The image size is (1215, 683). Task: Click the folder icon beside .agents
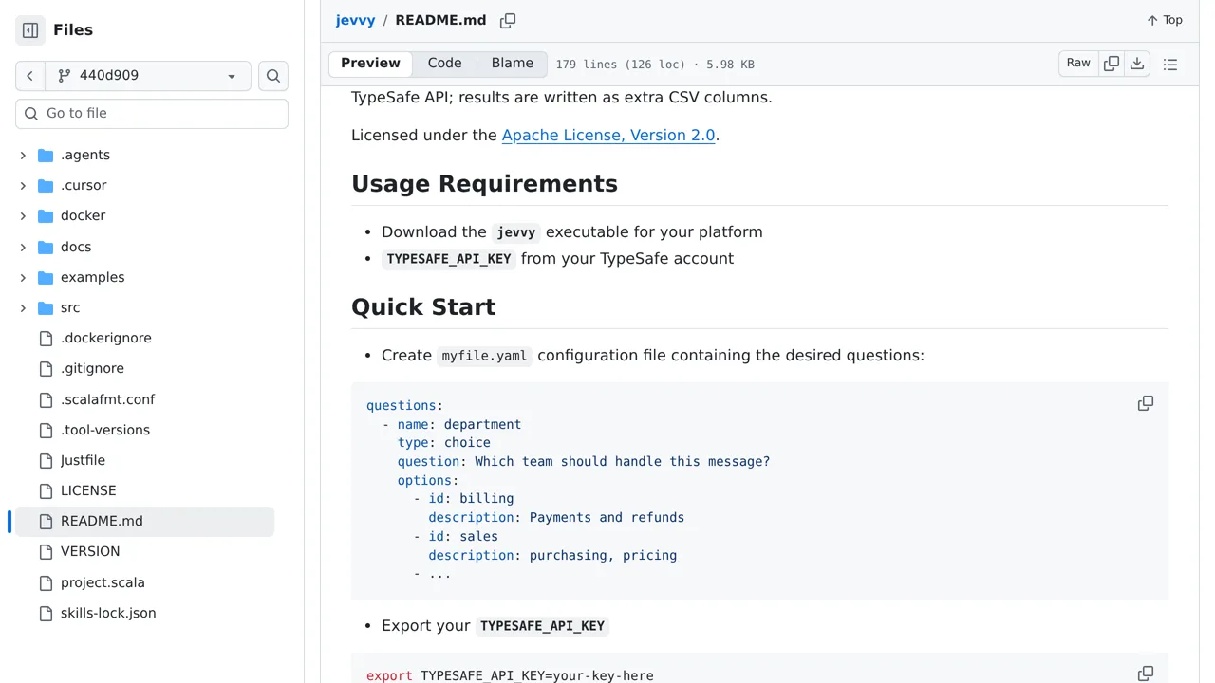pyautogui.click(x=46, y=156)
